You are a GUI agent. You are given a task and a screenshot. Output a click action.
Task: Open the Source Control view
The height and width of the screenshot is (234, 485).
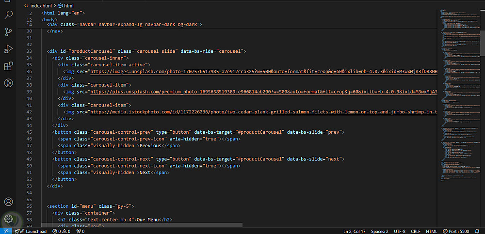point(8,32)
